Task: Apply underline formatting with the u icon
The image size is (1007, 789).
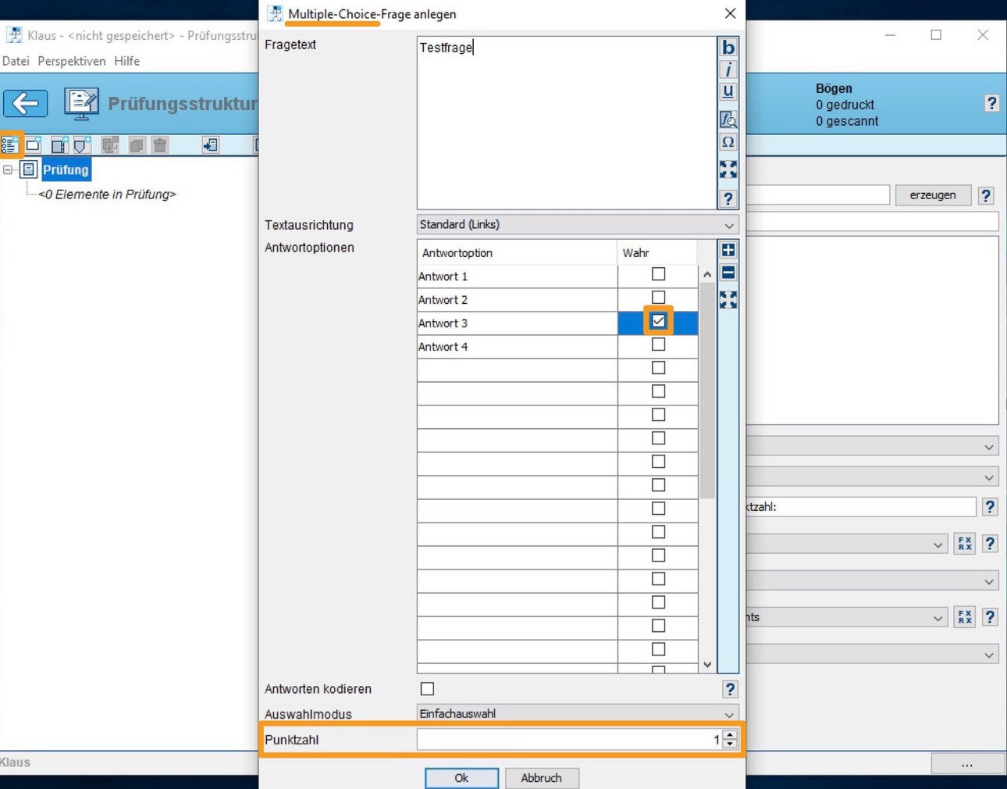Action: point(728,91)
